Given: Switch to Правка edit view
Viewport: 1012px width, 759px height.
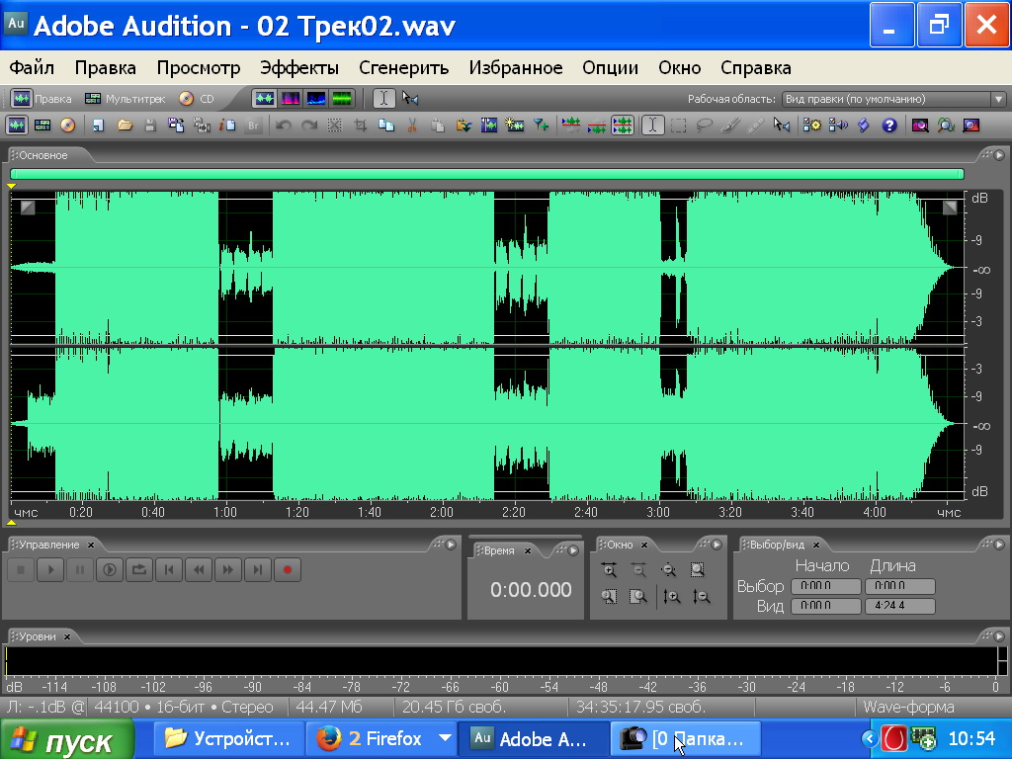Looking at the screenshot, I should (42, 99).
